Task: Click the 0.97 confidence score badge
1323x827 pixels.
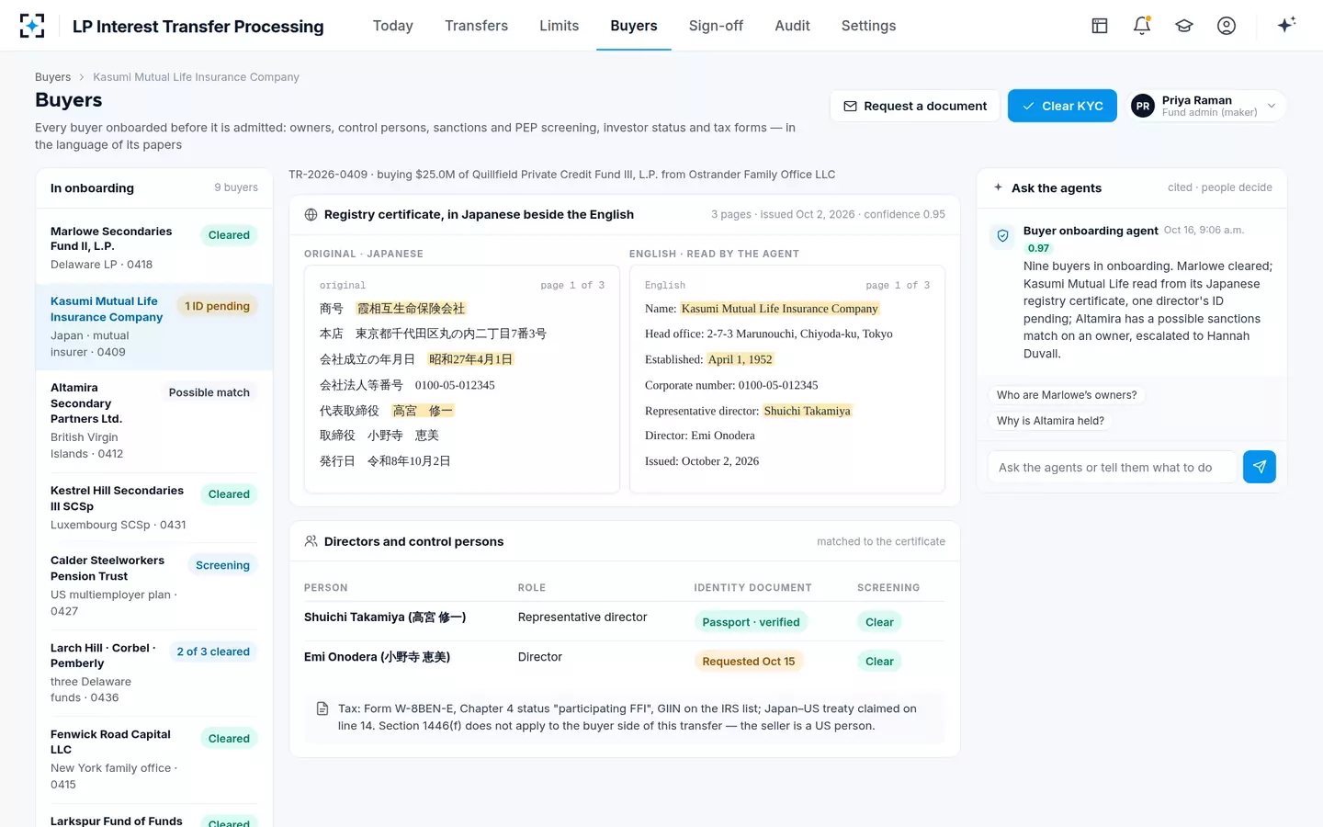Action: coord(1038,248)
